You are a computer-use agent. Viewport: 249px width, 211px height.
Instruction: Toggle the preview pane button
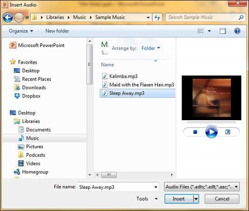coord(223,31)
